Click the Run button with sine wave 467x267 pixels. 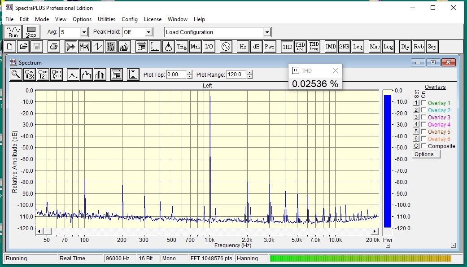coord(13,32)
